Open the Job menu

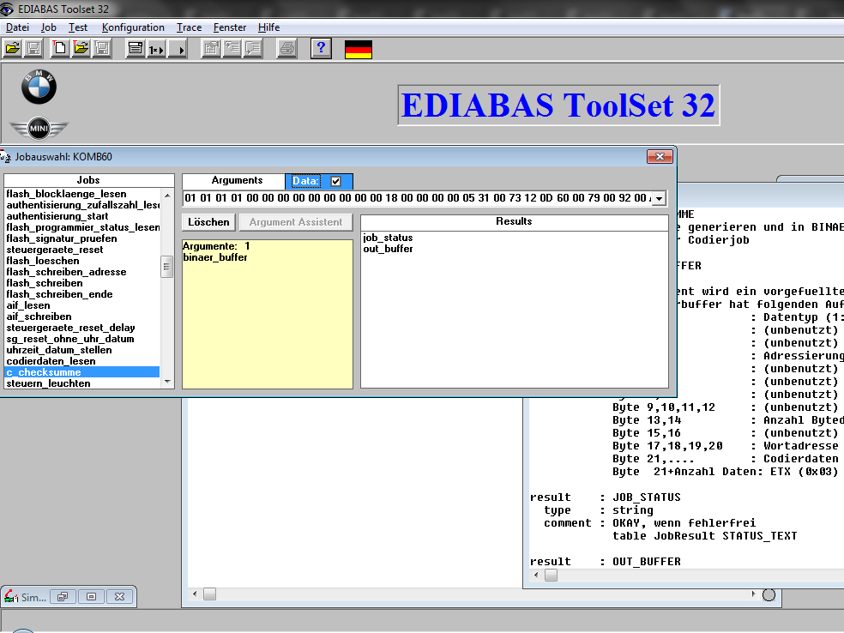[48, 27]
